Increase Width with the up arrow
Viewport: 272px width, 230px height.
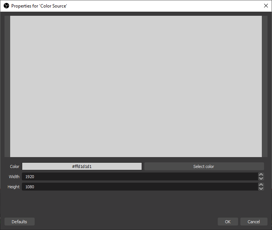click(x=261, y=175)
